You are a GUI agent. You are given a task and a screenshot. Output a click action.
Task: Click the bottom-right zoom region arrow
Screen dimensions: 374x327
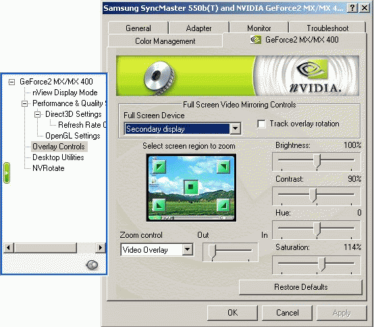pyautogui.click(x=223, y=205)
